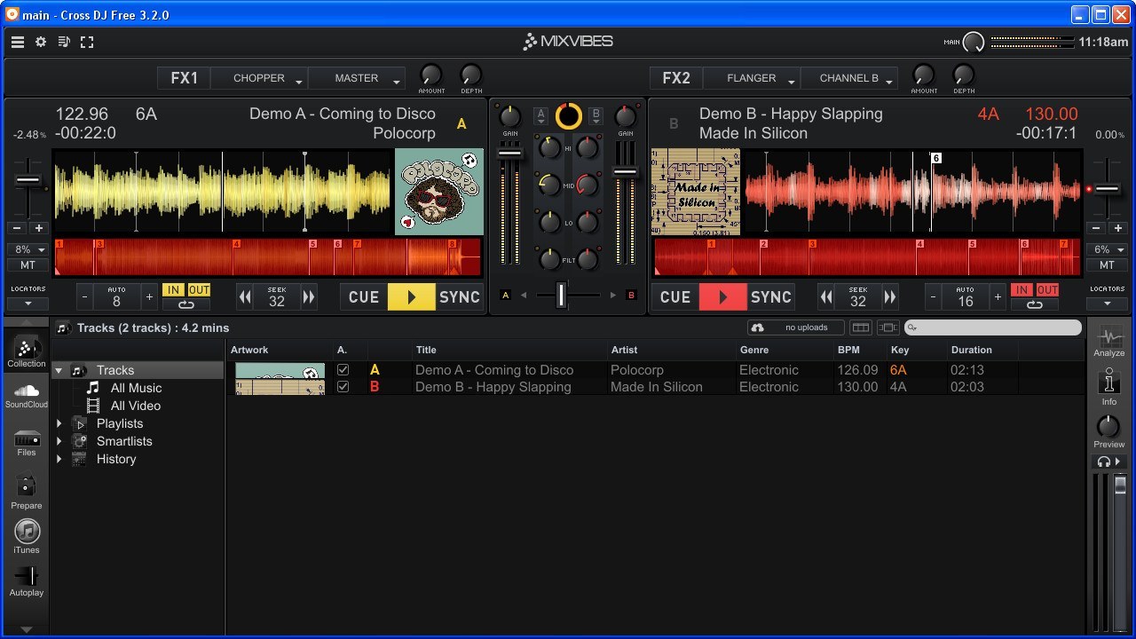Sort by BPM column header

point(859,350)
